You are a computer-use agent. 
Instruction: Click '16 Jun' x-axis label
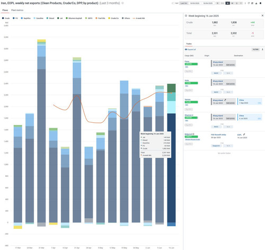point(171,248)
